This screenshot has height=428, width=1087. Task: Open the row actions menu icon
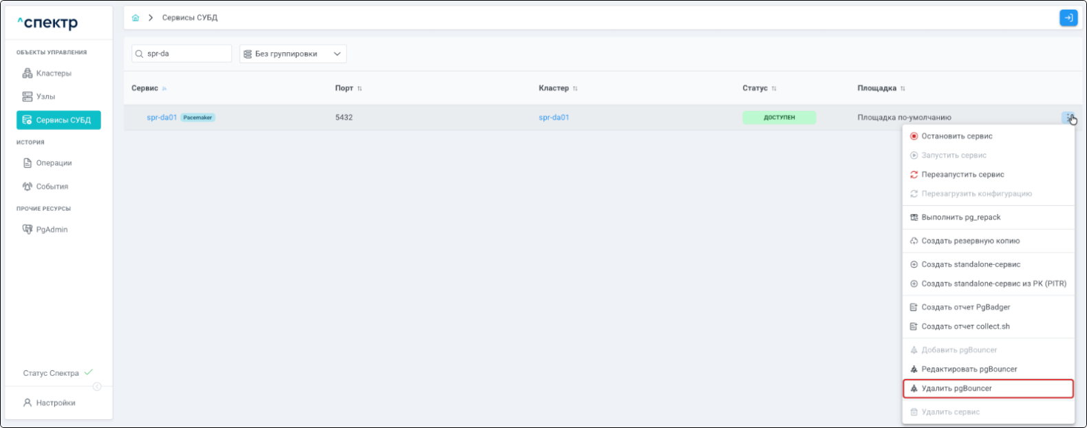[1068, 118]
